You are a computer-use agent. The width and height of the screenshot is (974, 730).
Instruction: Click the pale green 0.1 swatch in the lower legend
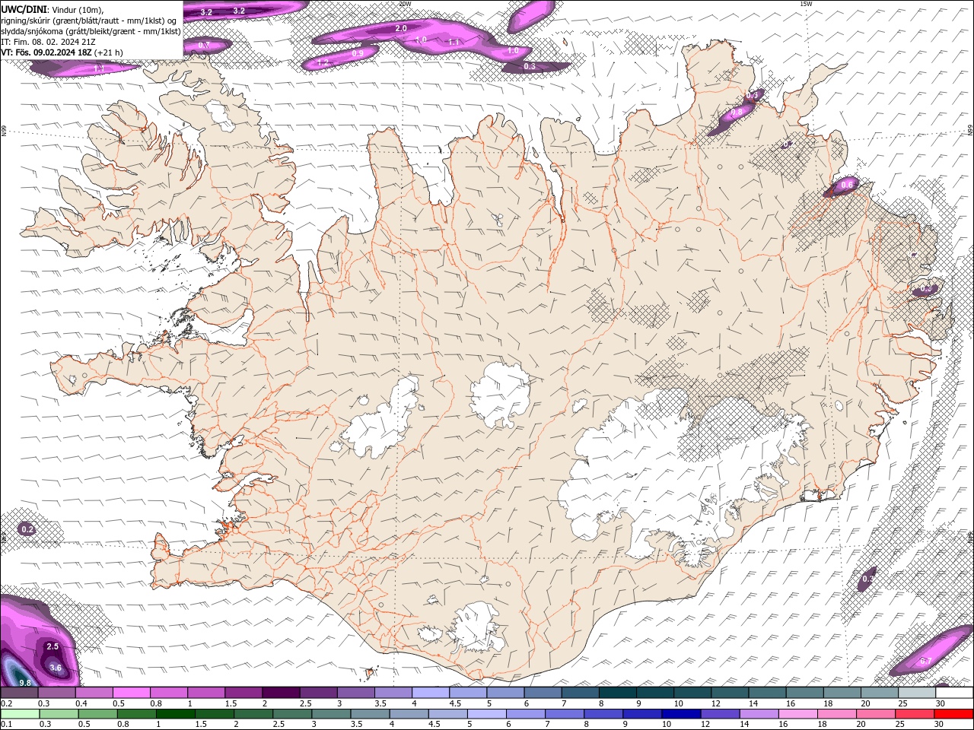[x=19, y=713]
